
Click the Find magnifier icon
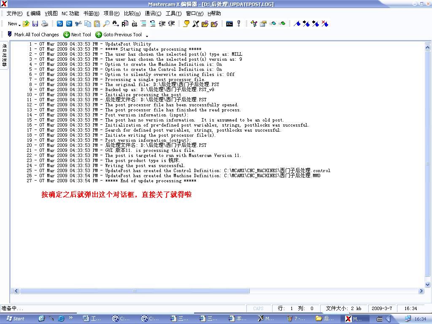coord(106,24)
